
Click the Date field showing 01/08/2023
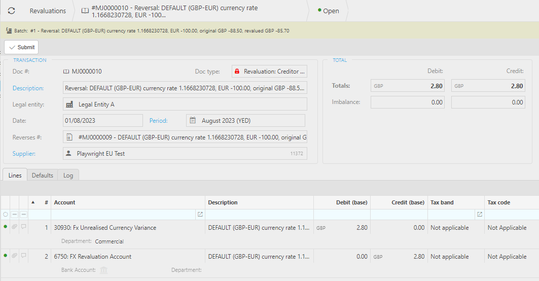pyautogui.click(x=103, y=120)
